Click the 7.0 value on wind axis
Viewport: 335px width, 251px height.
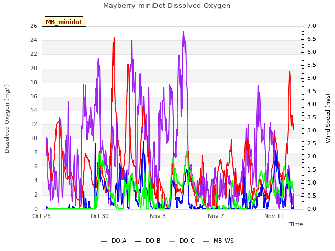click(311, 26)
